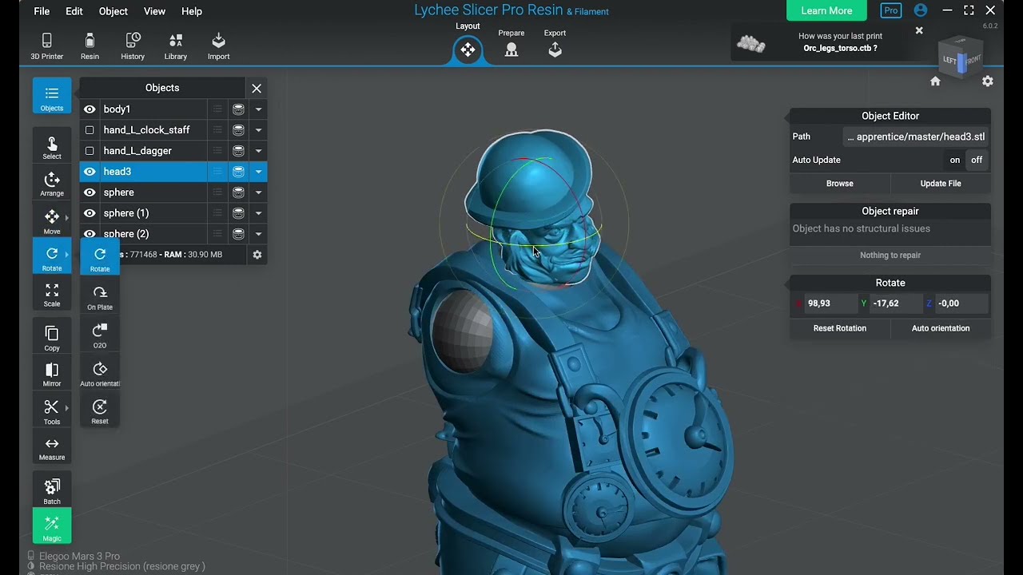The width and height of the screenshot is (1023, 575).
Task: Activate the Mirror tool
Action: [x=52, y=374]
